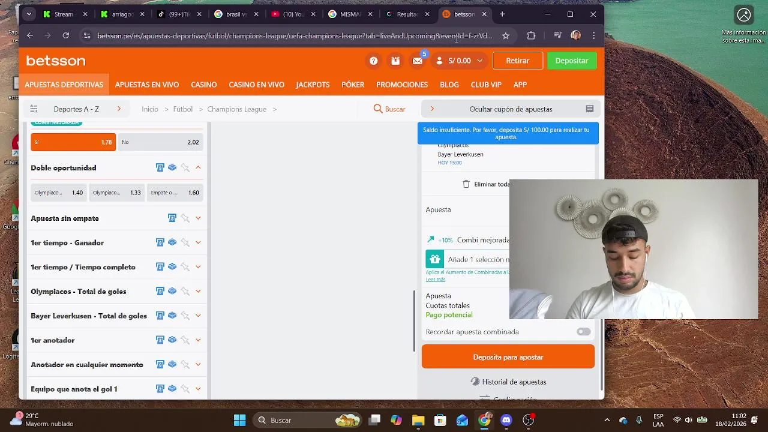
Task: Click the green Depositar button
Action: (x=572, y=61)
